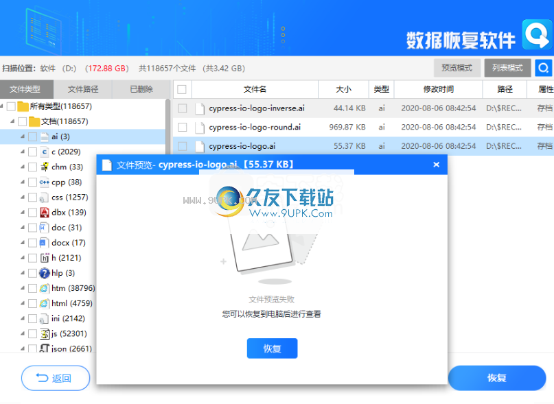Image resolution: width=554 pixels, height=404 pixels.
Task: Expand the cpp (38) tree node
Action: [23, 182]
